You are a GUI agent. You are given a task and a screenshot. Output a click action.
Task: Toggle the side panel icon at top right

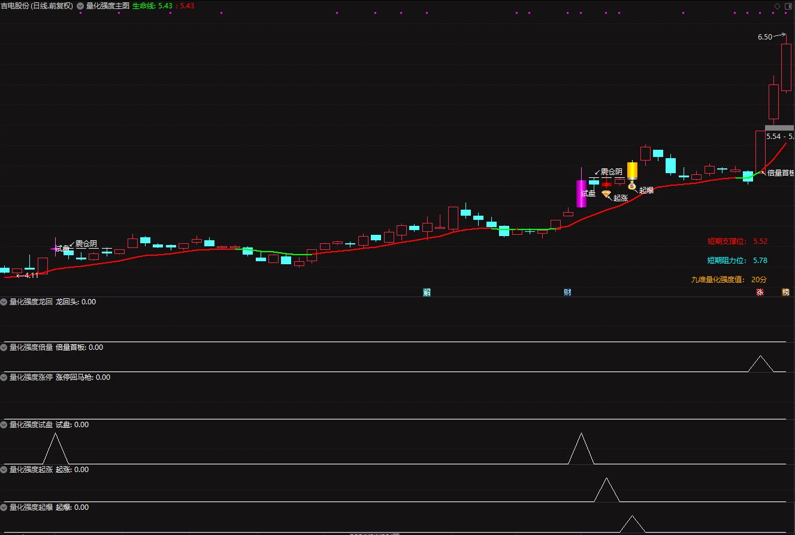tap(788, 6)
